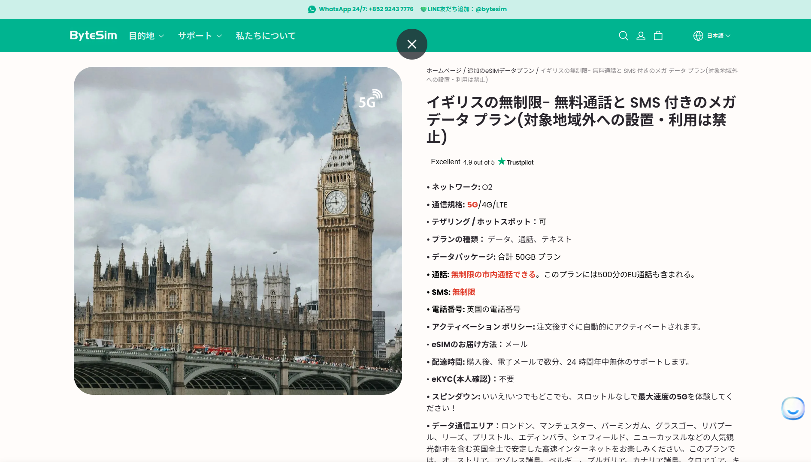Click the ByteSim logo
811x462 pixels.
point(93,36)
